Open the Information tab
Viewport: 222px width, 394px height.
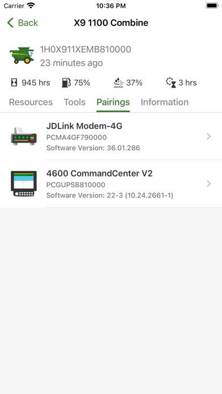(x=165, y=102)
